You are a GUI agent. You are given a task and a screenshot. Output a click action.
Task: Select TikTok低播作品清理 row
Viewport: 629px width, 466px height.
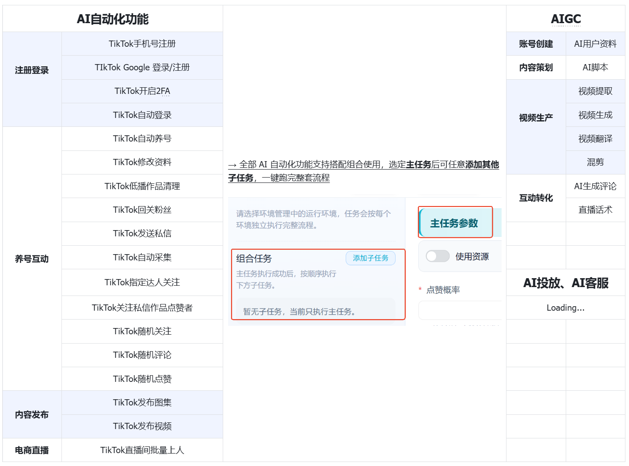click(x=142, y=186)
